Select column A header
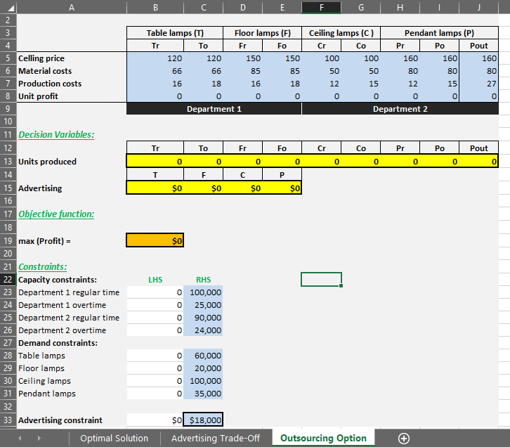The width and height of the screenshot is (510, 447). click(72, 7)
